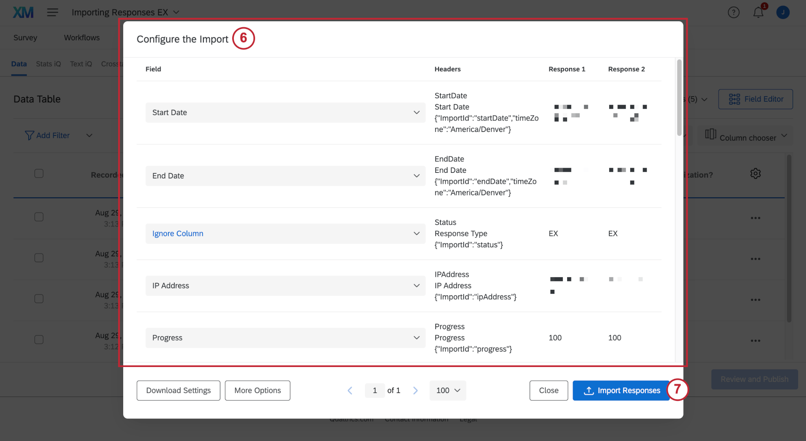The image size is (806, 441).
Task: Check the checkbox for the first data row
Action: (x=38, y=217)
